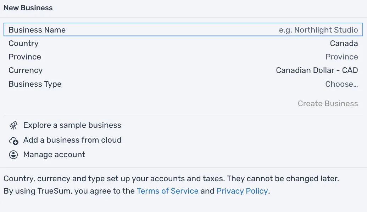This screenshot has height=212, width=367.
Task: Open Explore a sample business
Action: (72, 125)
